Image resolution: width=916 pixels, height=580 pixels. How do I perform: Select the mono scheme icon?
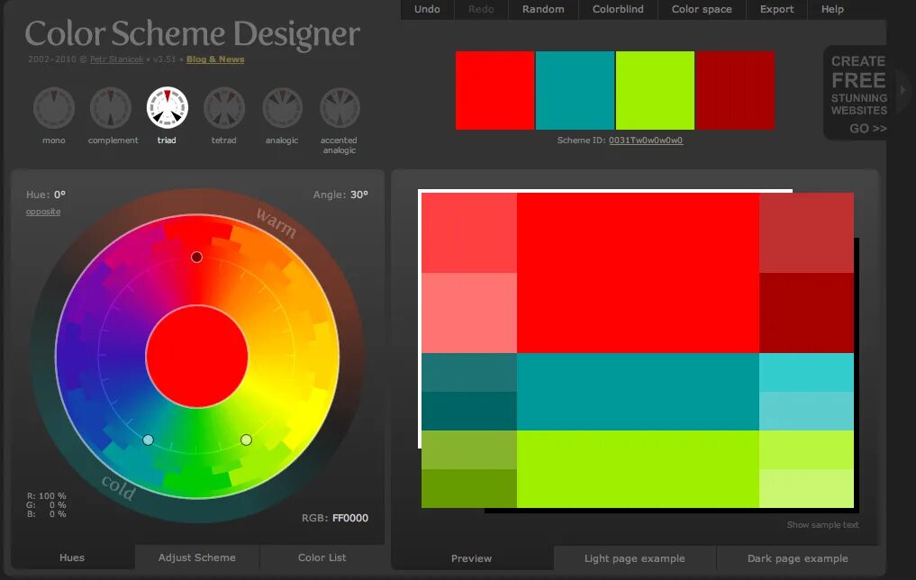tap(54, 108)
